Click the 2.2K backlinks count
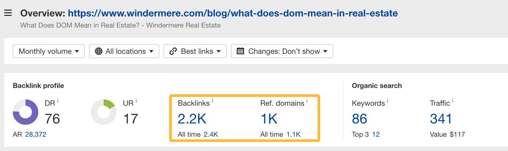This screenshot has height=151, width=508. click(192, 119)
